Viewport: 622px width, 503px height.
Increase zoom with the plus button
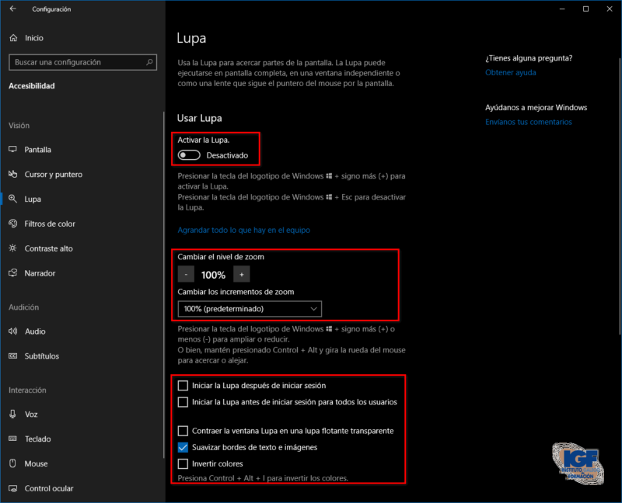click(242, 274)
